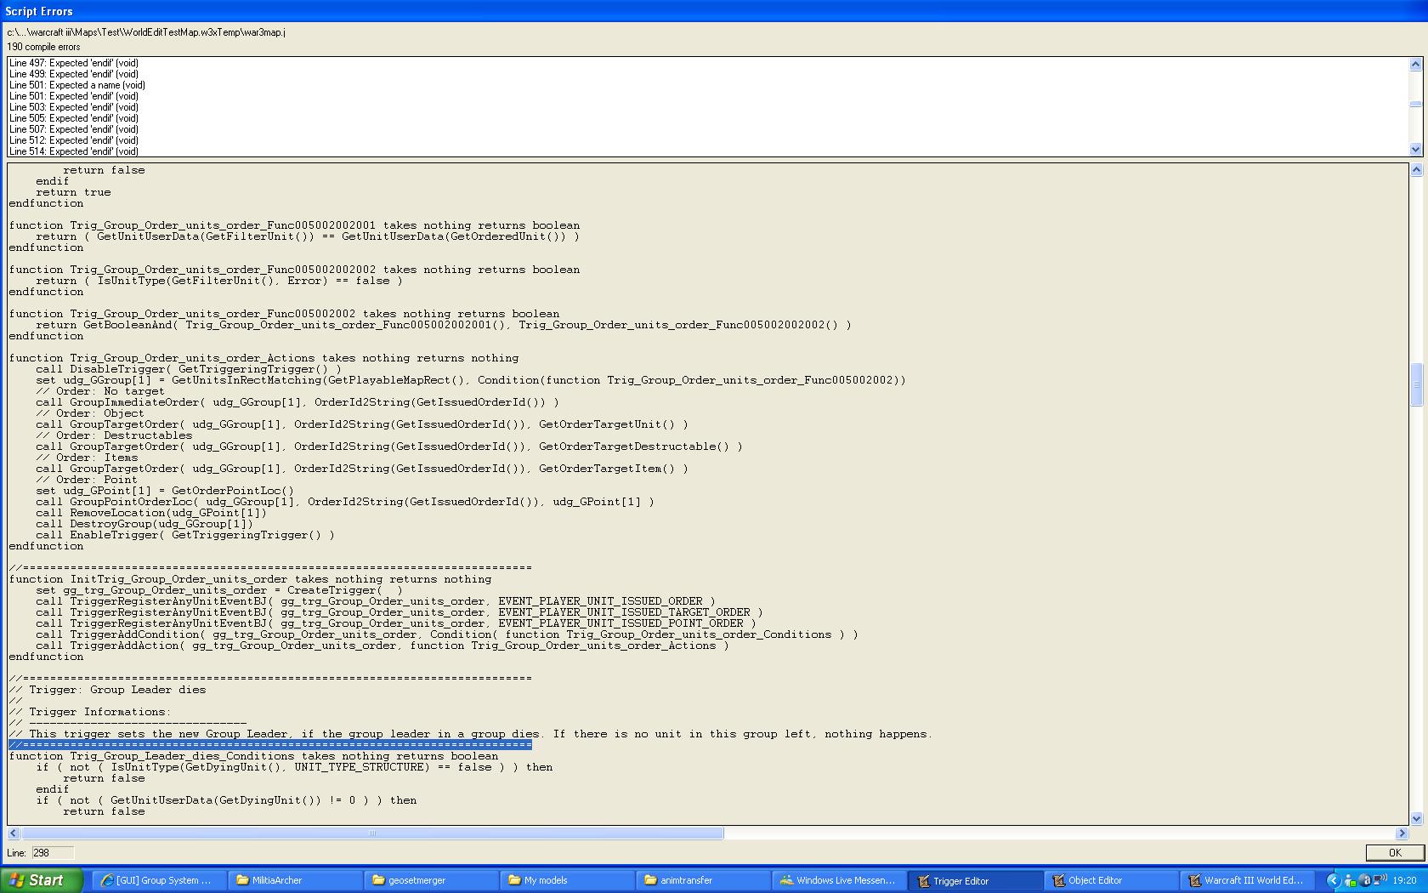Switch to Warcraft III World Editor taskbar button
This screenshot has height=893, width=1428.
(x=1246, y=880)
